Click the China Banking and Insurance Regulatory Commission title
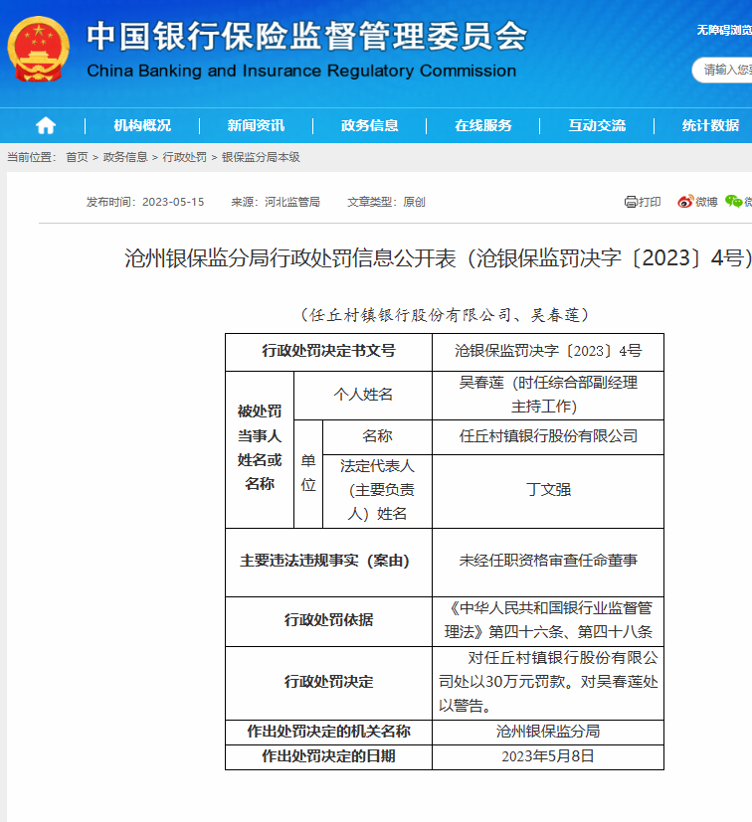 pyautogui.click(x=301, y=72)
